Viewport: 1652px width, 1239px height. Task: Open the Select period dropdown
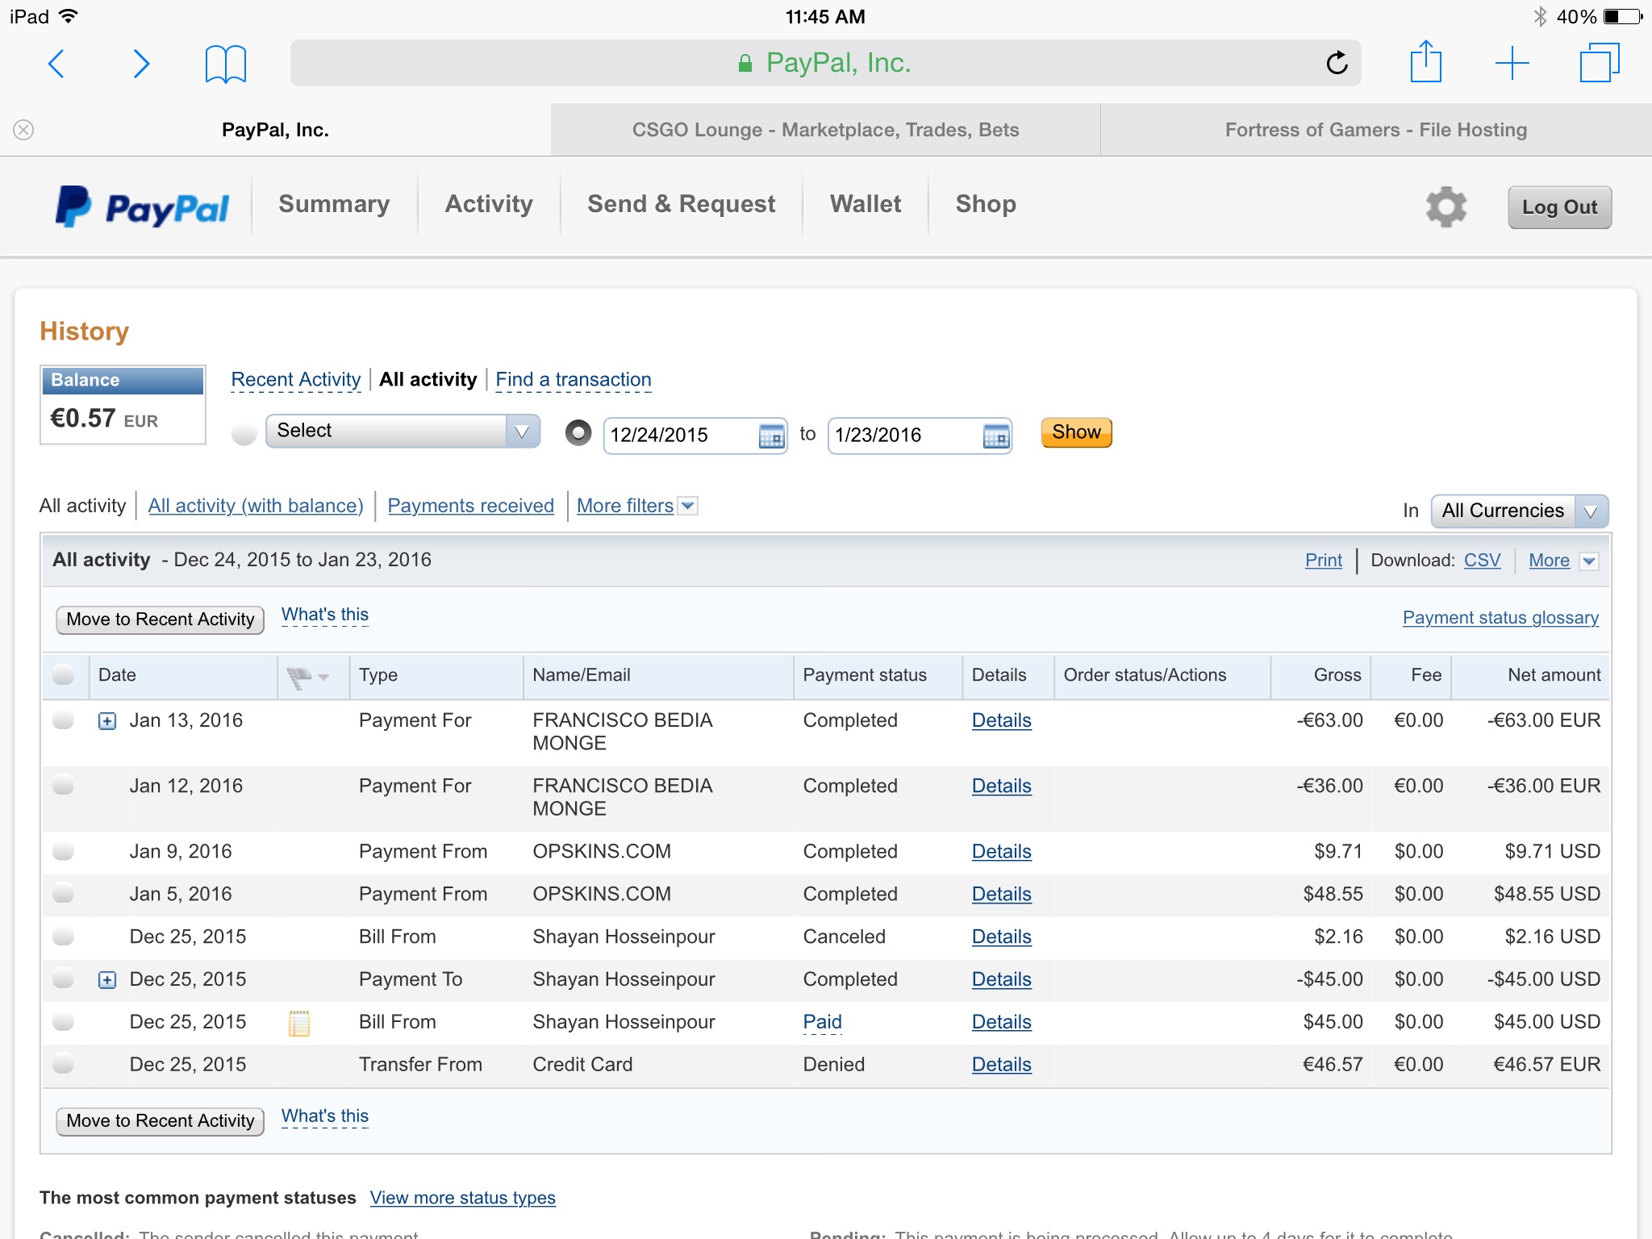click(x=403, y=432)
